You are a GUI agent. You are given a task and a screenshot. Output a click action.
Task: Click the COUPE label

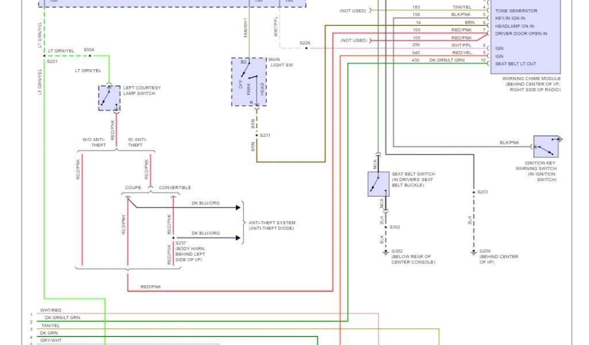[x=133, y=187]
